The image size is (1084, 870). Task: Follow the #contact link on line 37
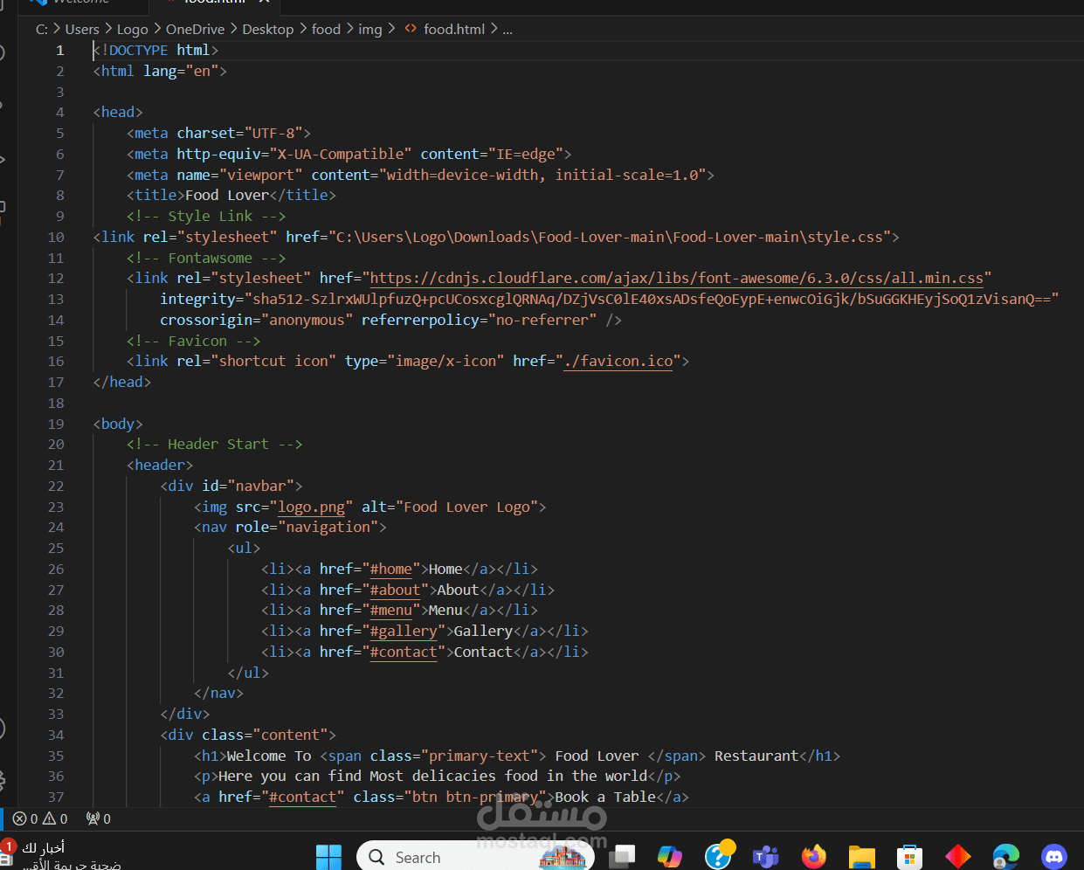pyautogui.click(x=303, y=797)
